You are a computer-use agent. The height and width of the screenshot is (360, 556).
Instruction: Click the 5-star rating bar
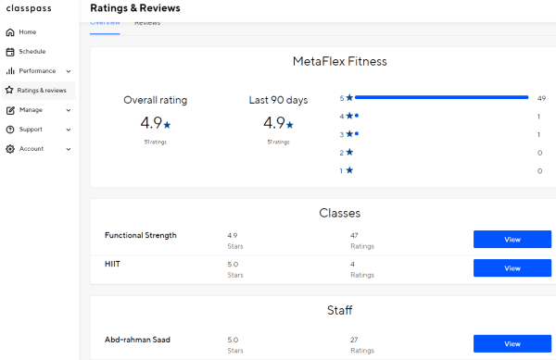[x=441, y=97]
